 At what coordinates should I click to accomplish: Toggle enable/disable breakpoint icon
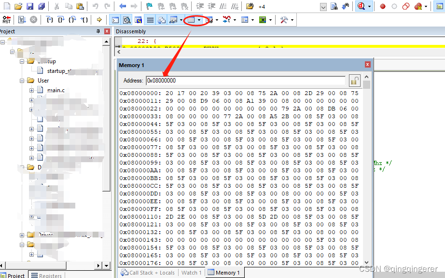click(394, 6)
